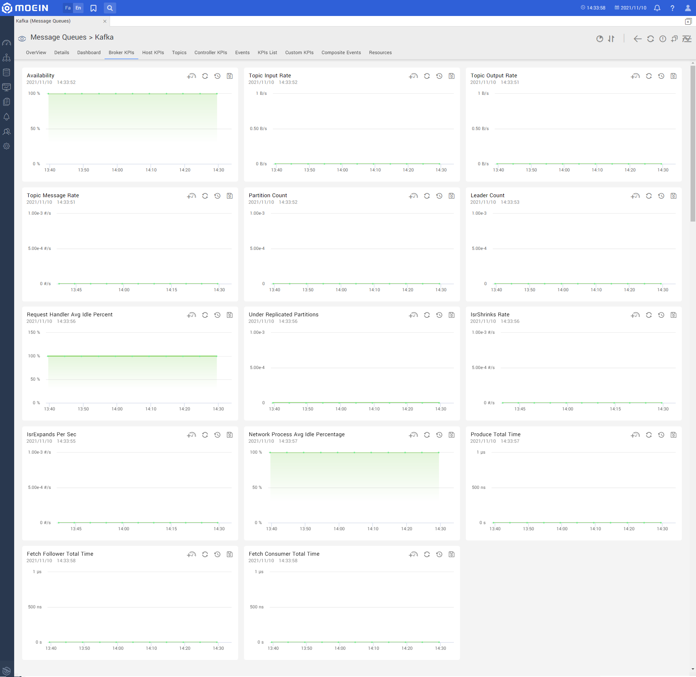
Task: Open topology tree icon in left sidebar
Action: point(7,58)
